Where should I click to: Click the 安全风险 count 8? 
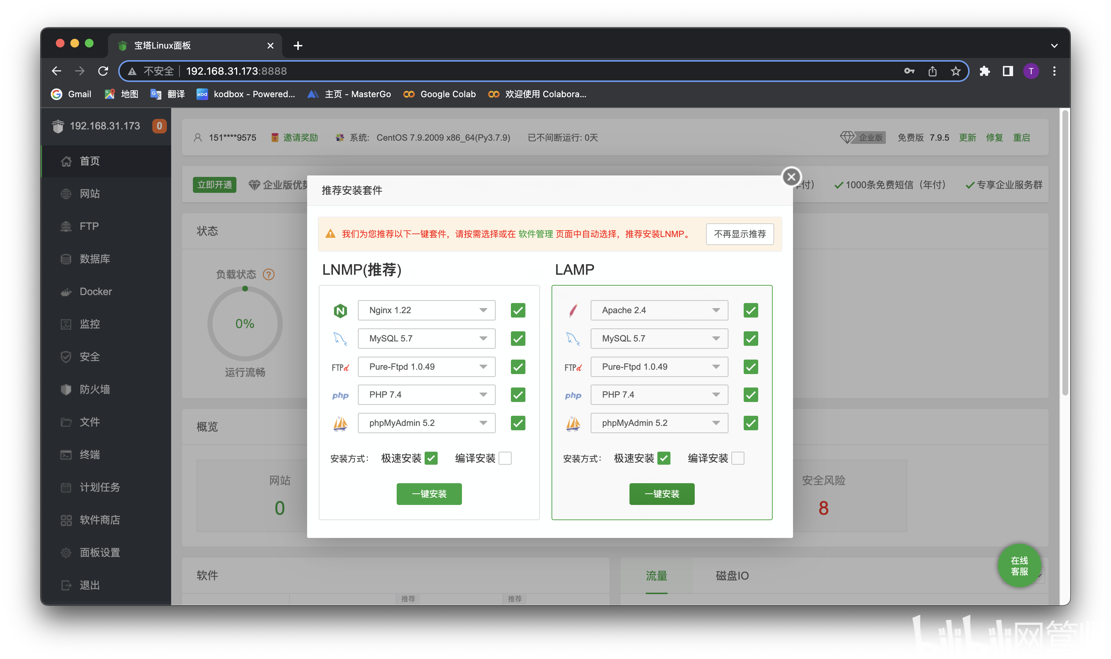(823, 508)
